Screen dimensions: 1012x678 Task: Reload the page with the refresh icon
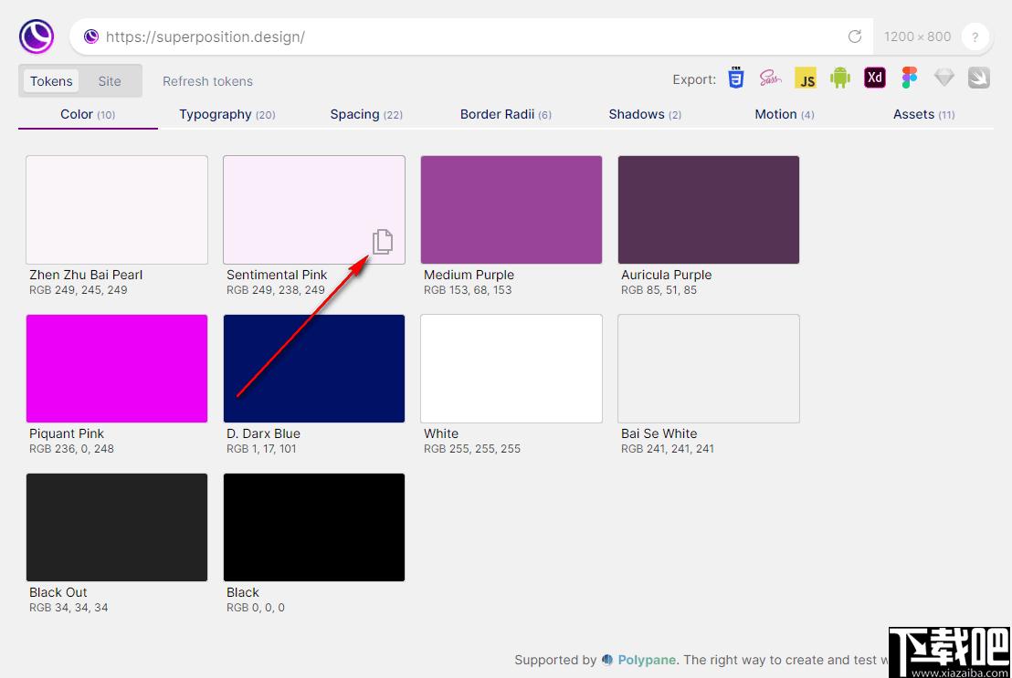click(855, 37)
